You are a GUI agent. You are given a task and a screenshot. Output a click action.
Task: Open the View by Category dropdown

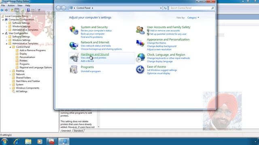[x=193, y=18]
